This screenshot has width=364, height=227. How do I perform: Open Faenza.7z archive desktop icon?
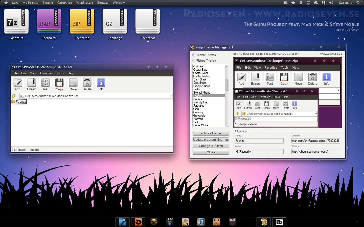[16, 22]
